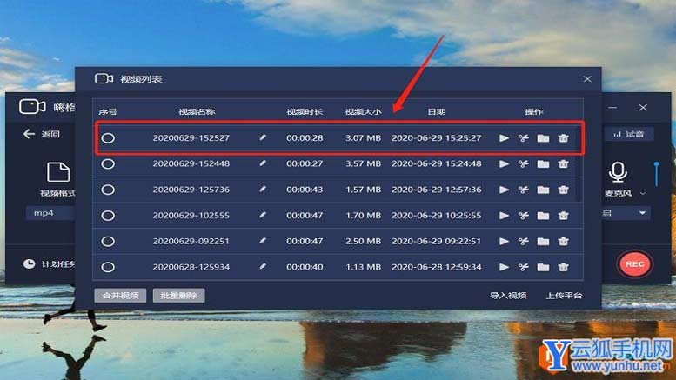
Task: Select radio button for 20200629-102555
Action: pyautogui.click(x=108, y=216)
